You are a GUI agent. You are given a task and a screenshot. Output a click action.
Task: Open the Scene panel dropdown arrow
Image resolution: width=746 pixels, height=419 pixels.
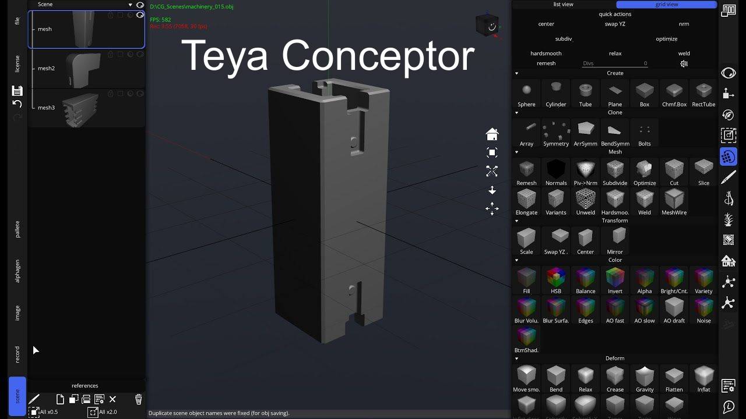point(131,5)
